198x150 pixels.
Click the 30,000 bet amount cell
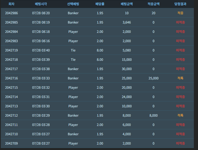[x=127, y=69]
